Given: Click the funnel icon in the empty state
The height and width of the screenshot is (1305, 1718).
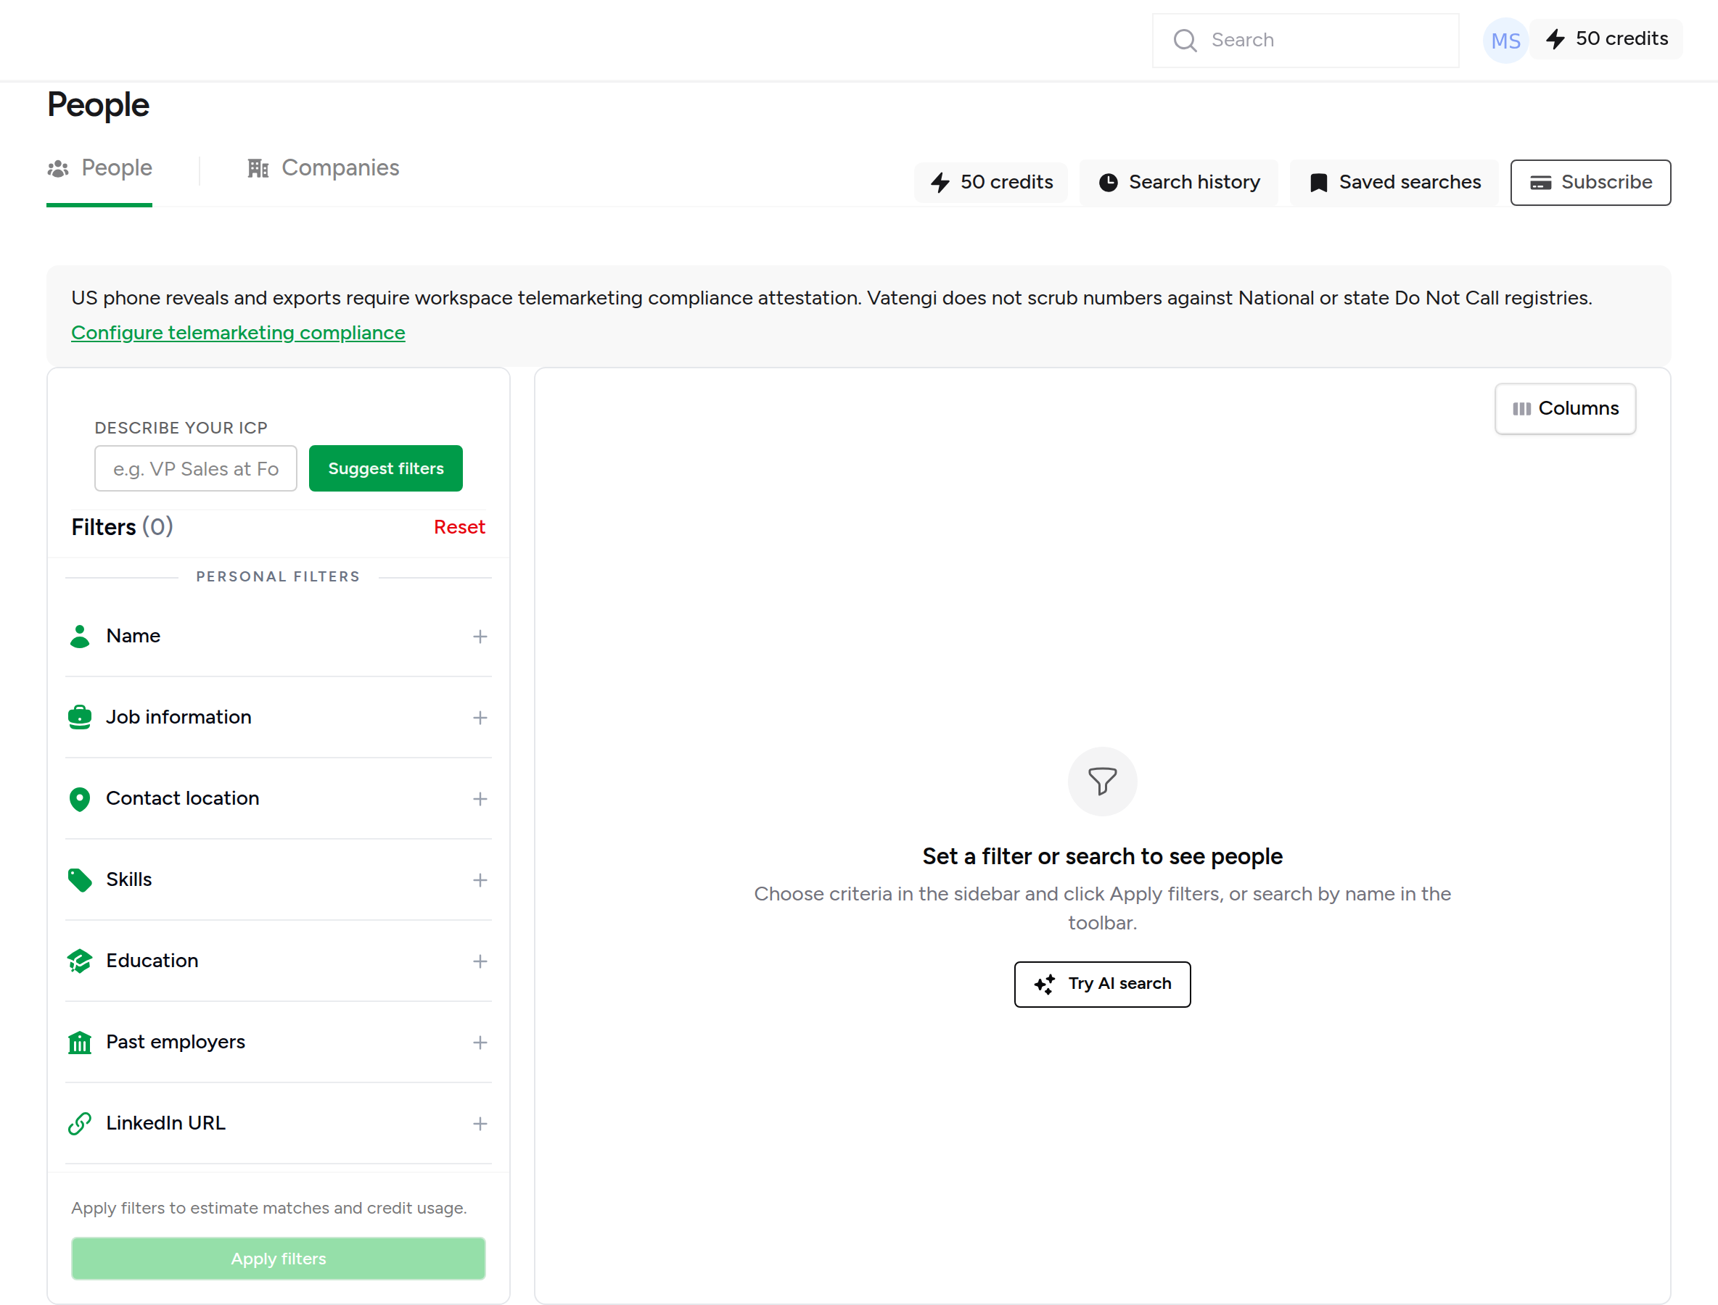Looking at the screenshot, I should coord(1102,782).
